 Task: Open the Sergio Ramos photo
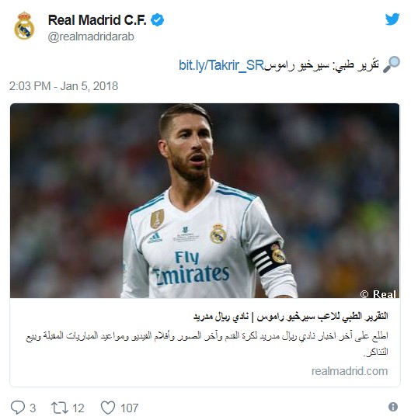[204, 200]
